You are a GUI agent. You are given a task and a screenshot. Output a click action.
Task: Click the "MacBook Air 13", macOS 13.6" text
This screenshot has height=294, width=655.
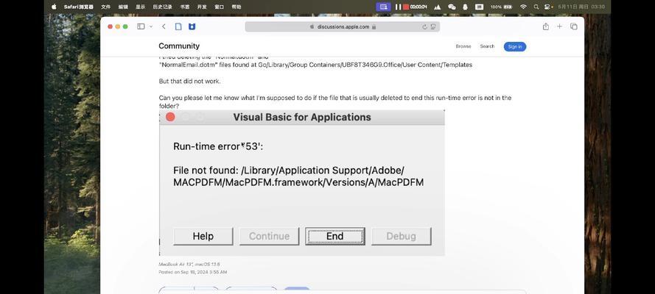pos(189,265)
